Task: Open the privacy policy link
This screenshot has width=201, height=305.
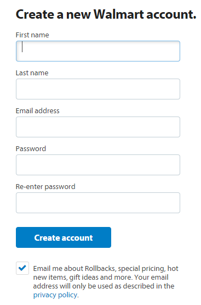Action: coord(55,295)
